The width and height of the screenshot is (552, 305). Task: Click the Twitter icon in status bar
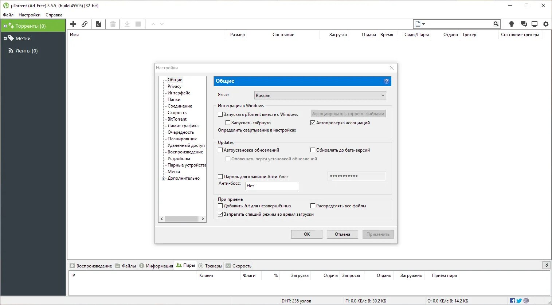point(519,301)
